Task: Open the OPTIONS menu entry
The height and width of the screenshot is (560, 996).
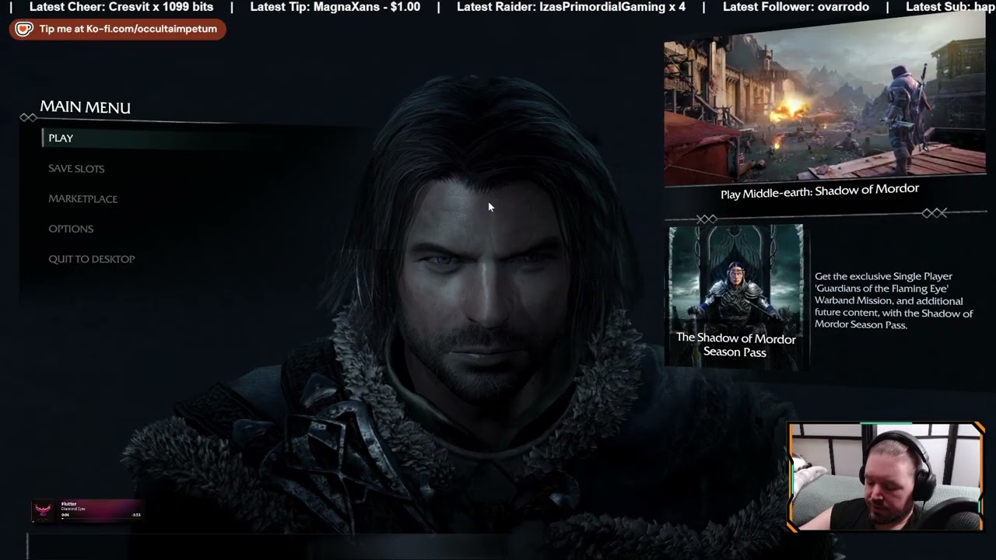Action: (71, 229)
